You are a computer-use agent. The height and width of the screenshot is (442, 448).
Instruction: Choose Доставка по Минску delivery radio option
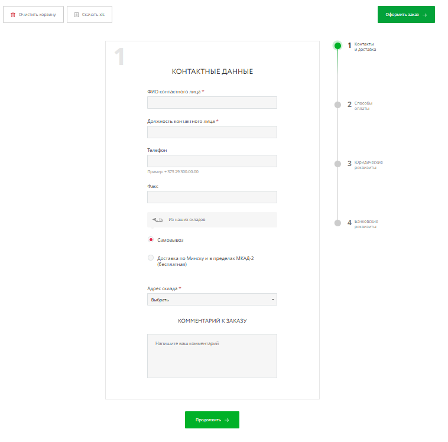[x=151, y=258]
